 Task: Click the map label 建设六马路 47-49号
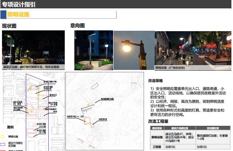coord(53,104)
